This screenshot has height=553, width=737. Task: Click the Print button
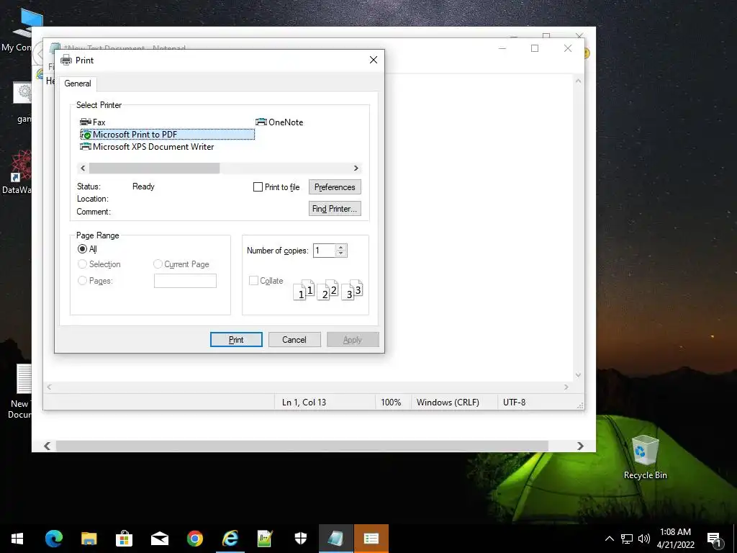[x=236, y=340]
